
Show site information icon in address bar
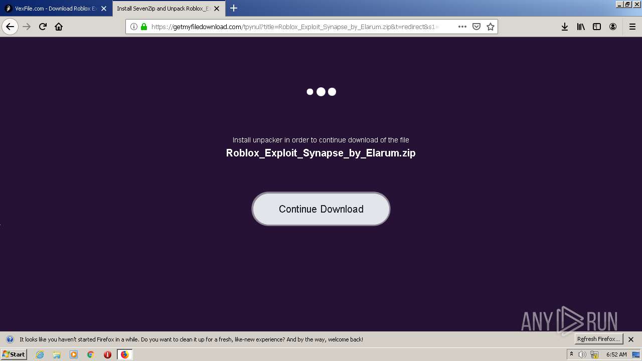coord(134,27)
